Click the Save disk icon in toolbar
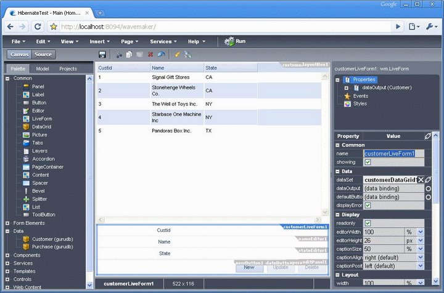Screen dimensions: 444x293 [x=102, y=55]
